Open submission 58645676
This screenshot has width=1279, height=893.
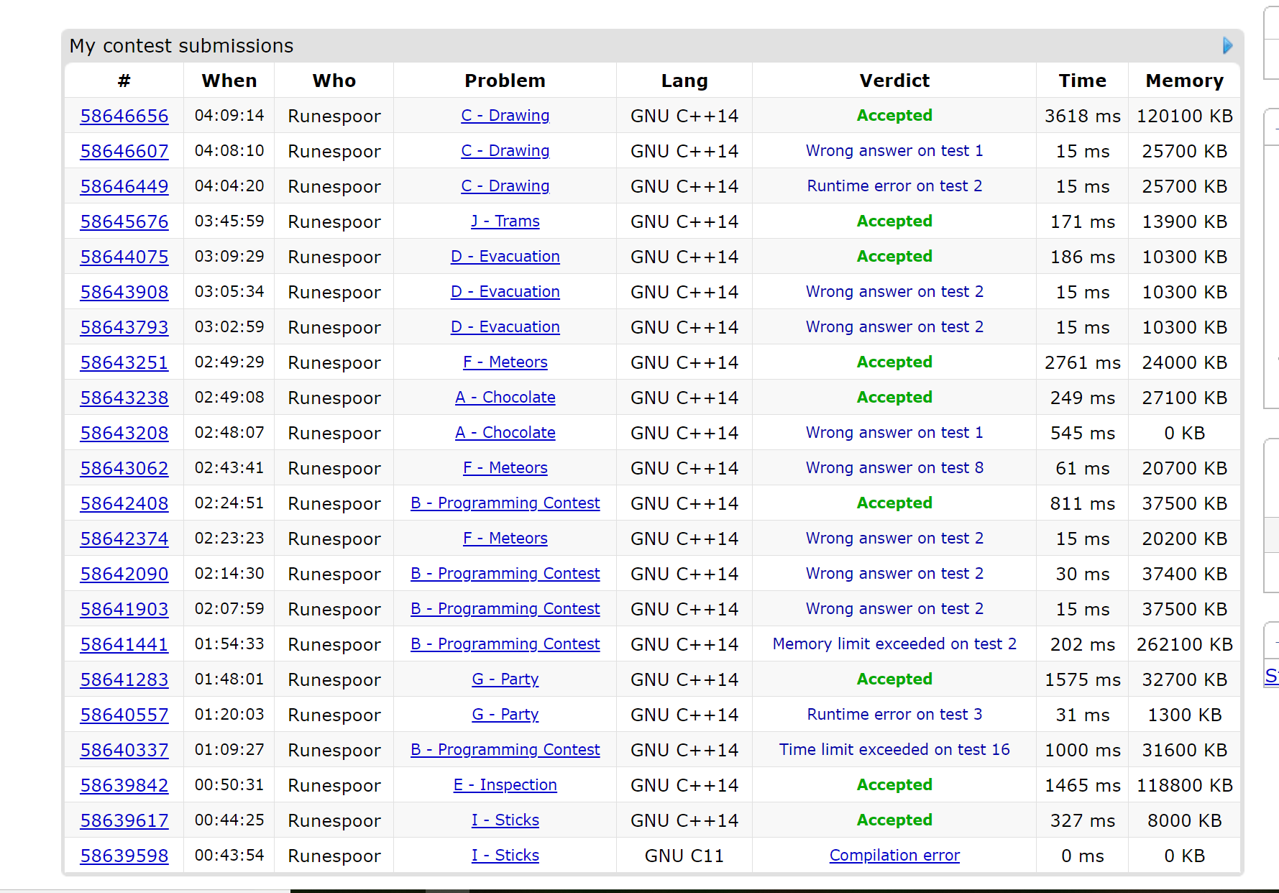[x=124, y=221]
